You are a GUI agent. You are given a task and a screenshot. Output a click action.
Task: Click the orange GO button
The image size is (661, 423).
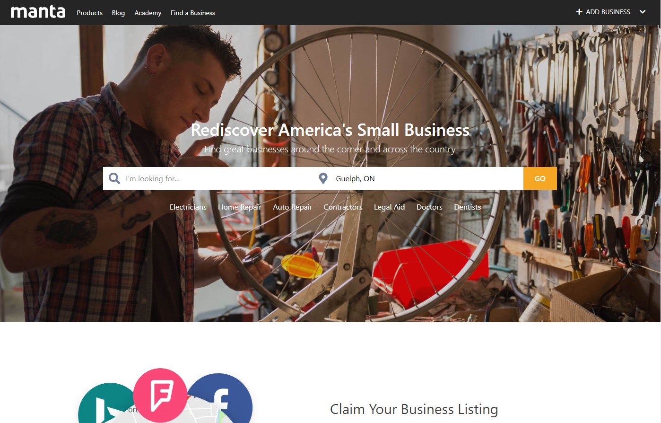540,178
